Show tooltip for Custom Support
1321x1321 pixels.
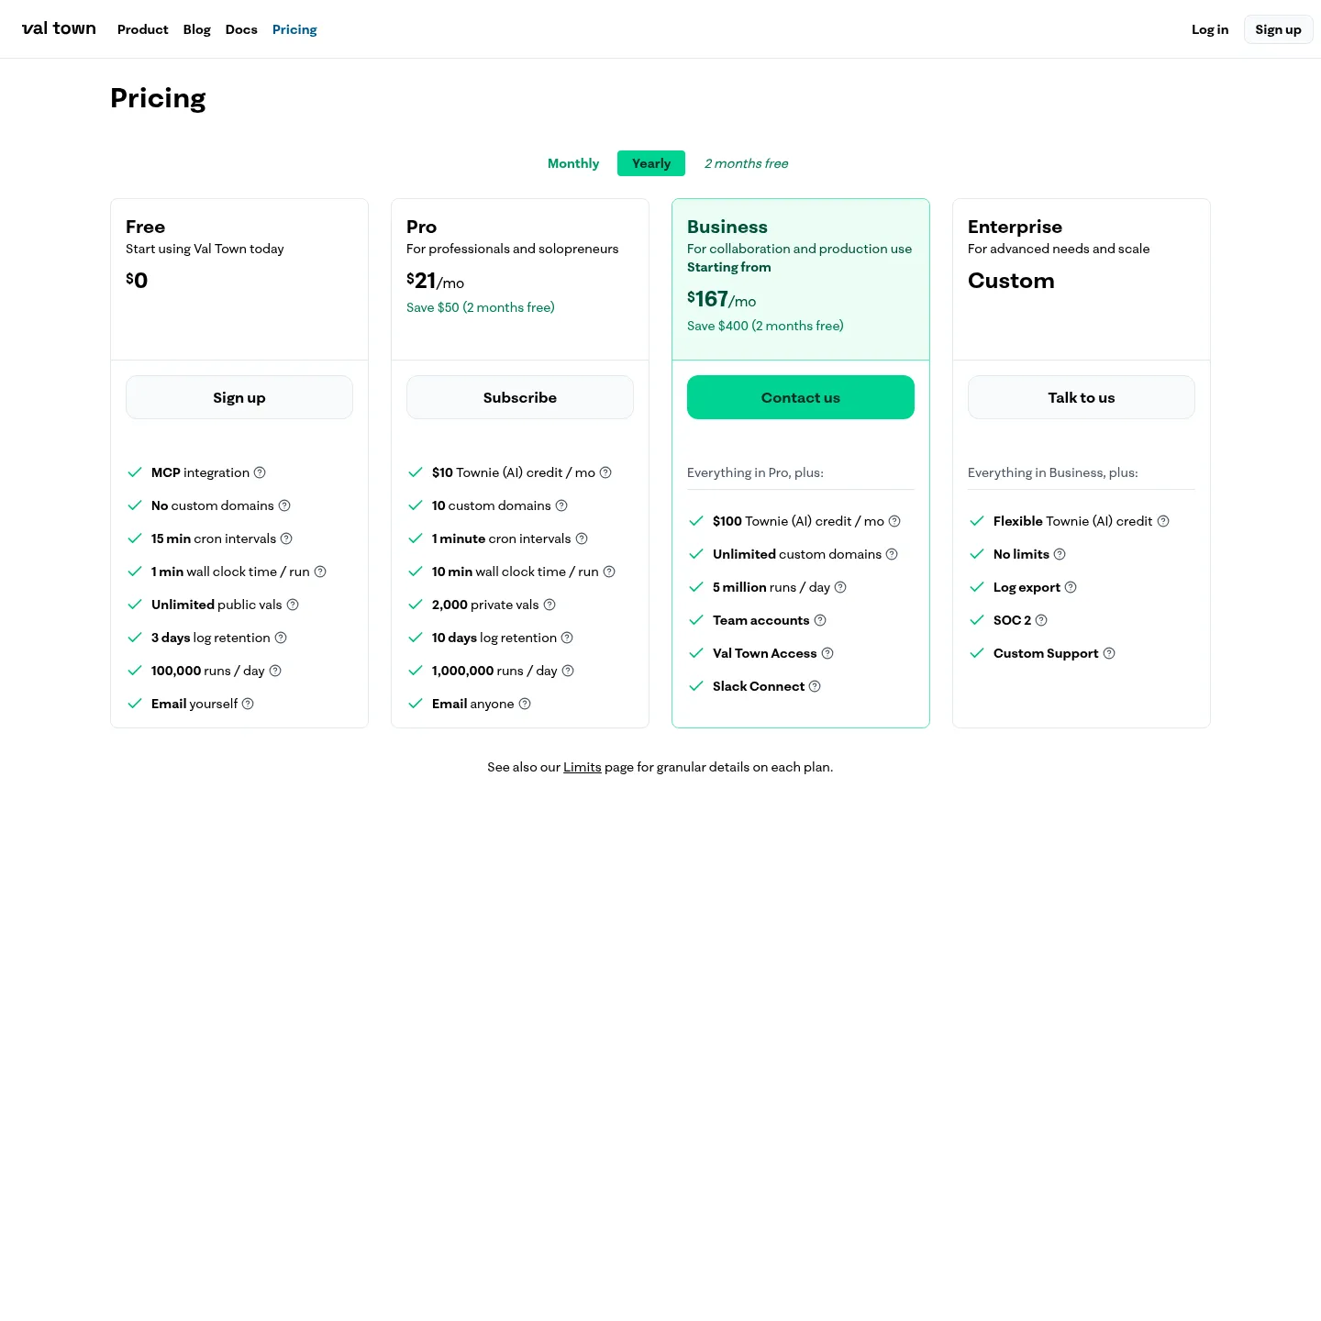[1109, 653]
